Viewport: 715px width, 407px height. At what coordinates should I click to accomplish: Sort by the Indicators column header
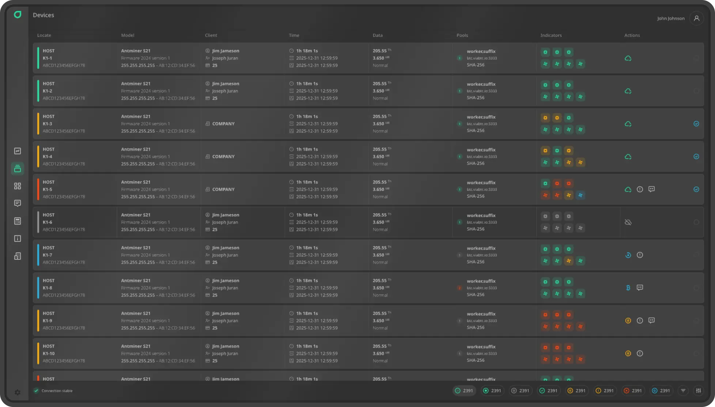point(551,35)
